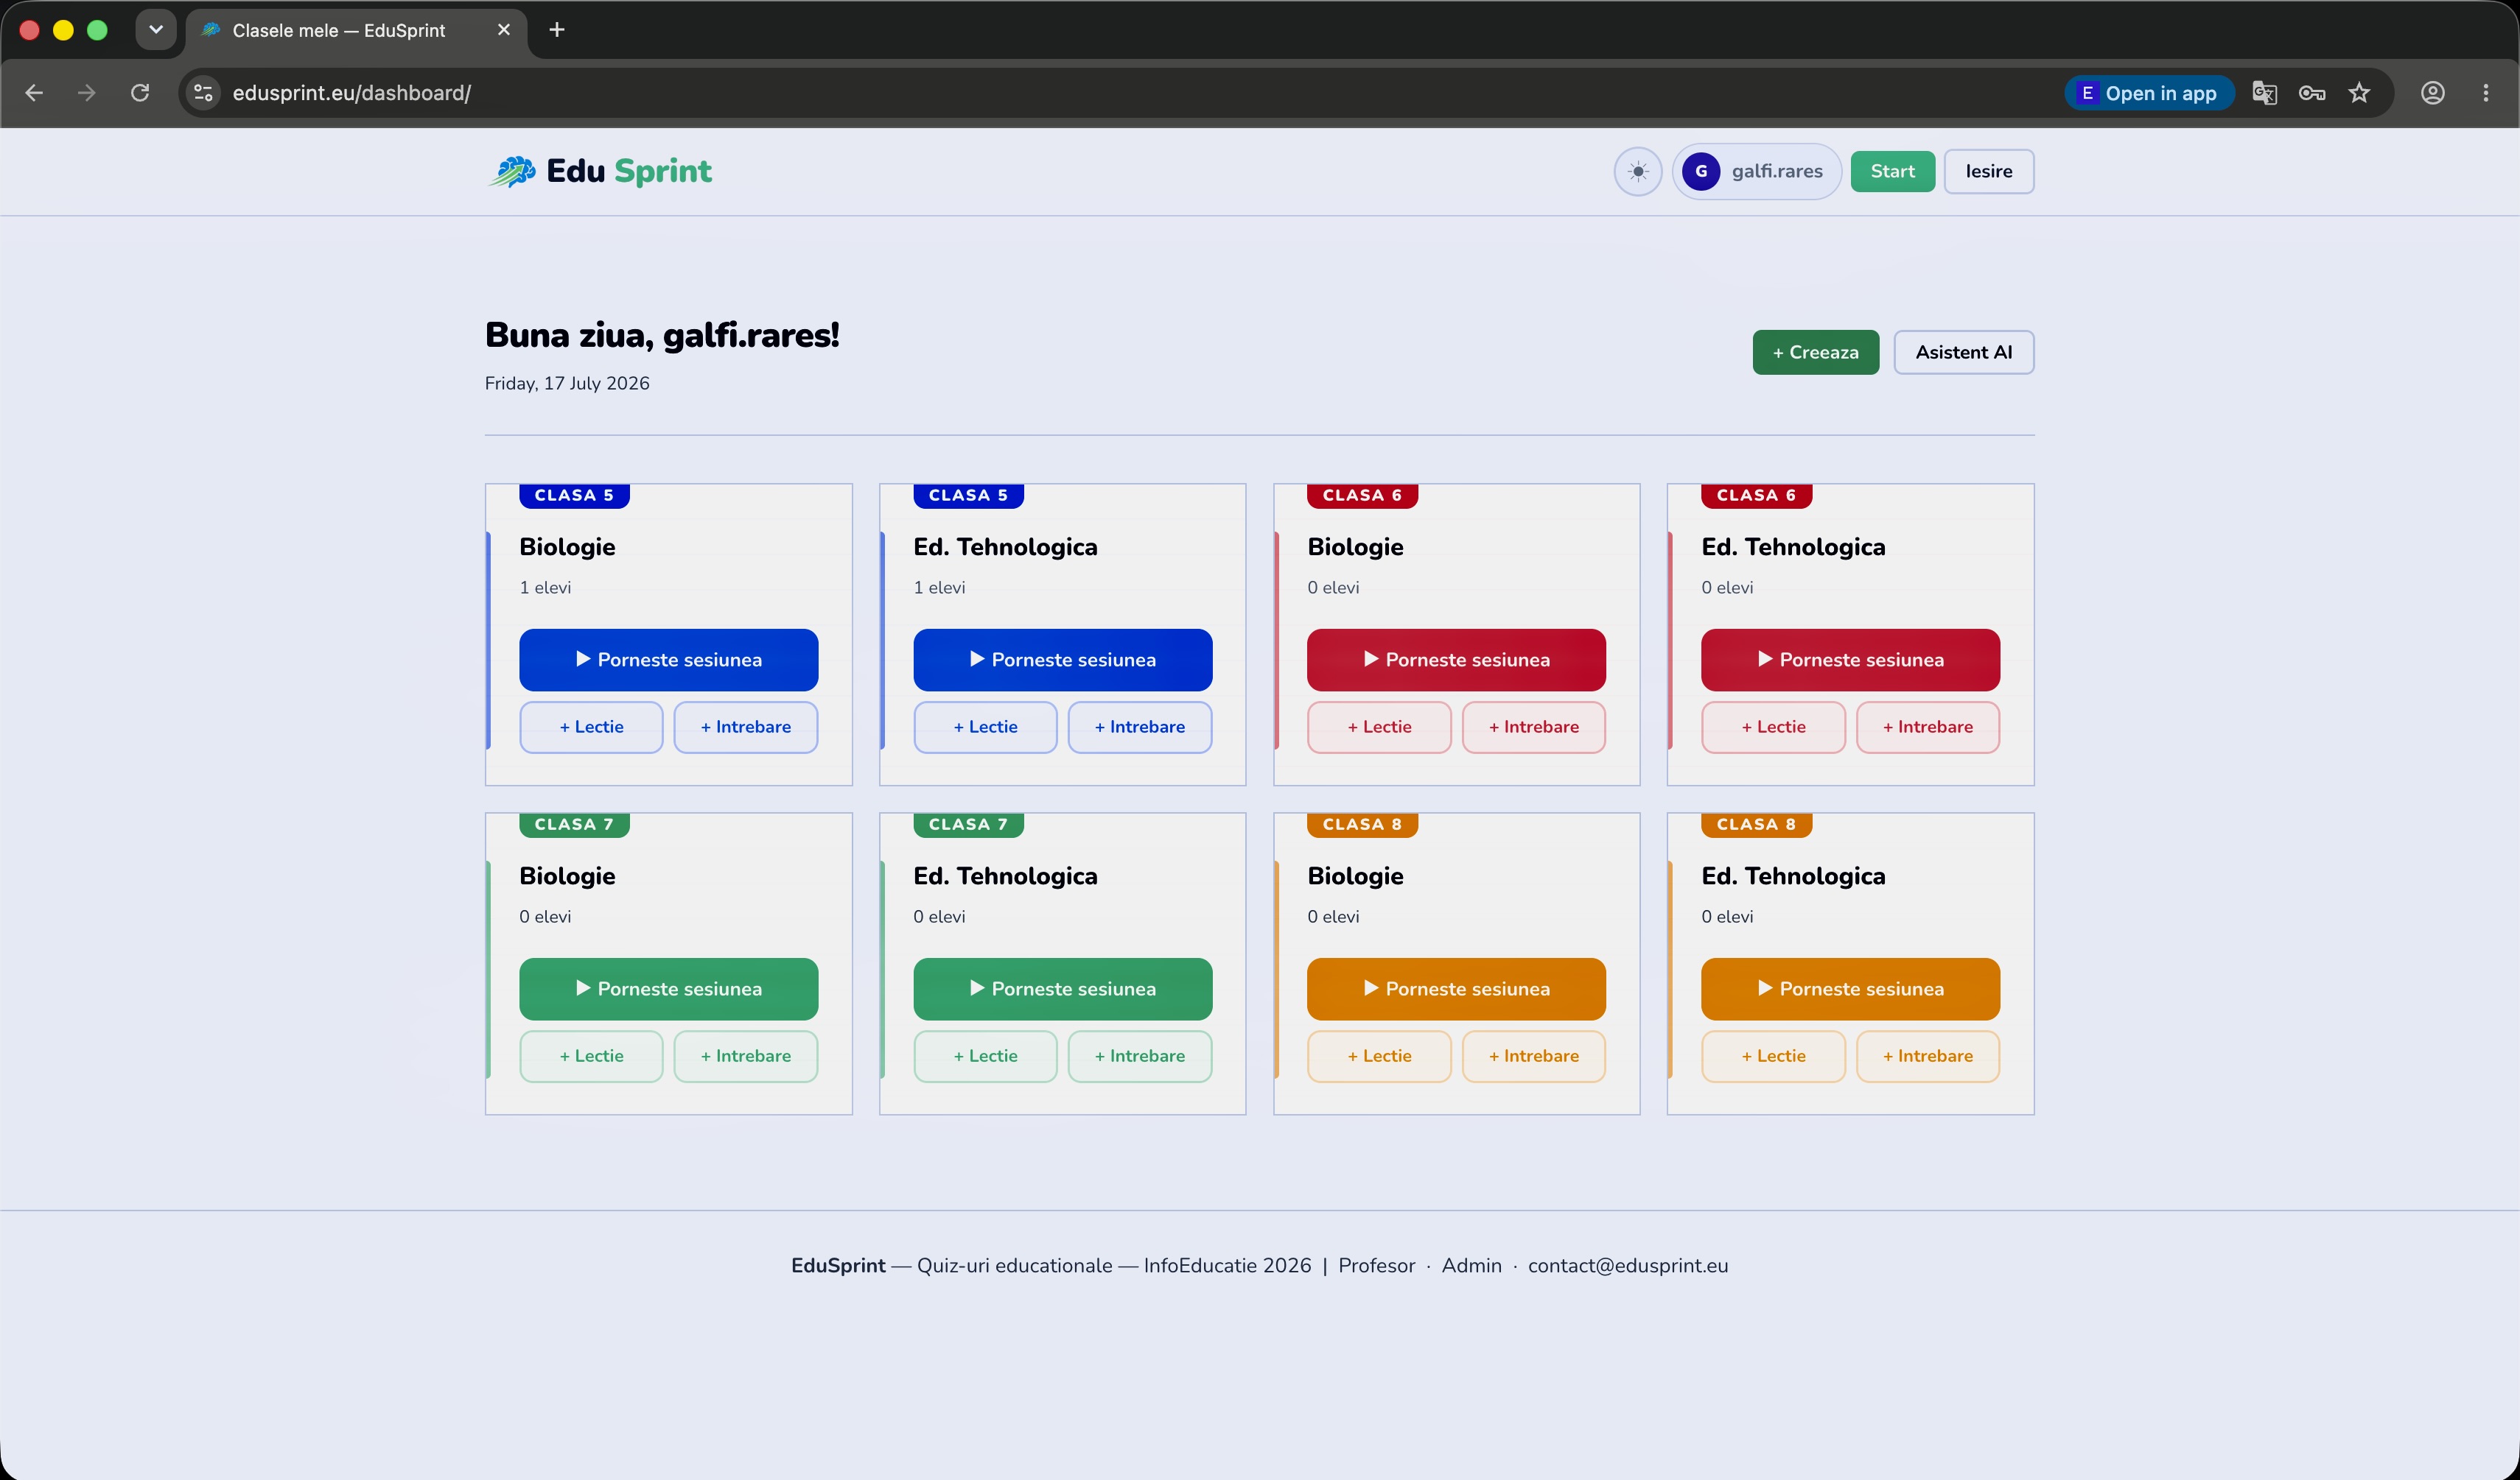
Task: Click contact@edusprint.eu email link
Action: pyautogui.click(x=1627, y=1265)
